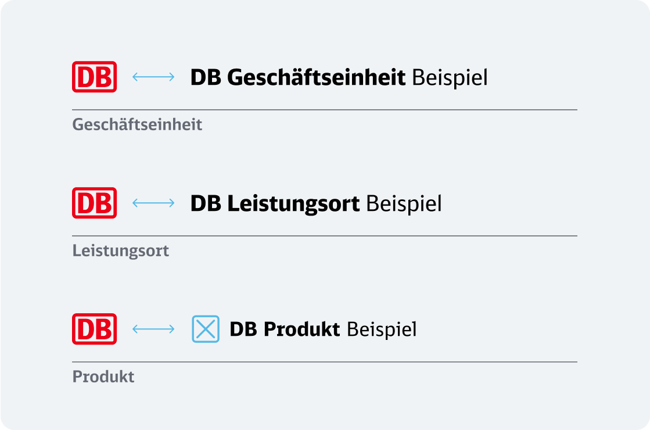The image size is (650, 430).
Task: Click the gray 'Leistungsort' caption
Action: point(121,251)
